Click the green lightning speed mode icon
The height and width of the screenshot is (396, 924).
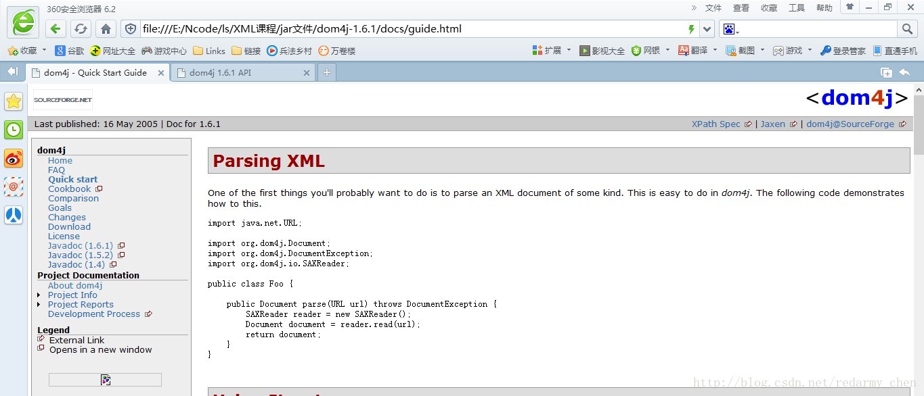click(691, 29)
